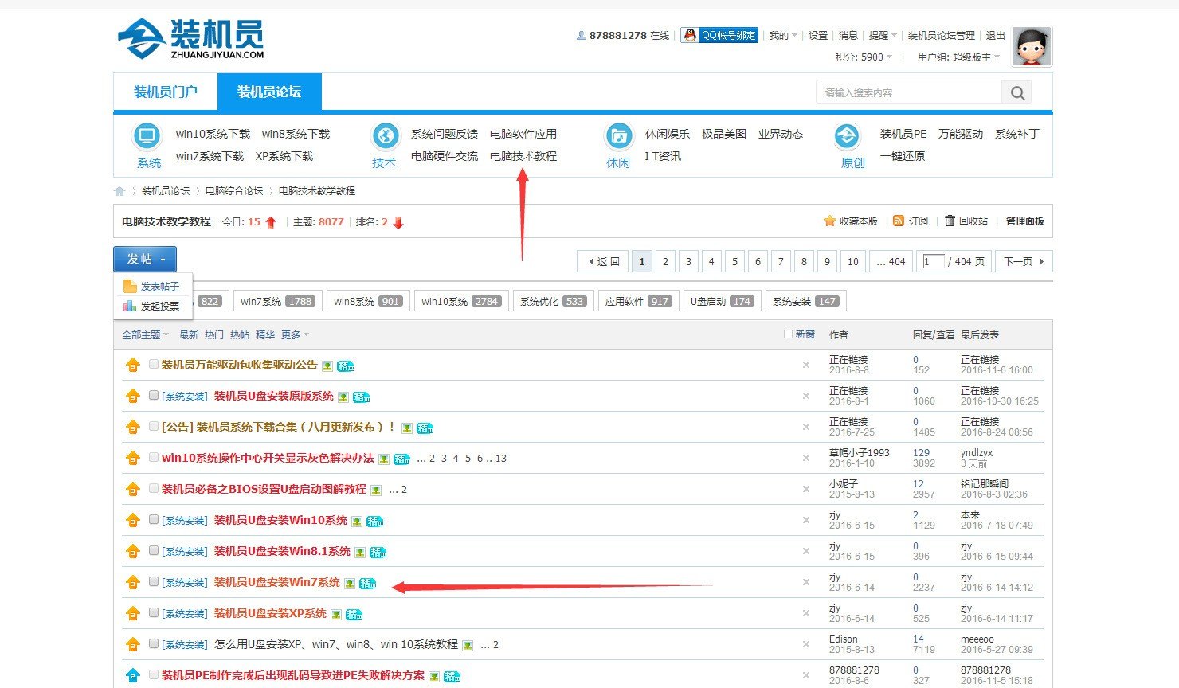Click the 发起投票 chart icon
This screenshot has height=688, width=1179.
[130, 306]
